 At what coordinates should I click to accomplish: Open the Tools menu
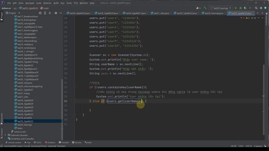(x=69, y=3)
